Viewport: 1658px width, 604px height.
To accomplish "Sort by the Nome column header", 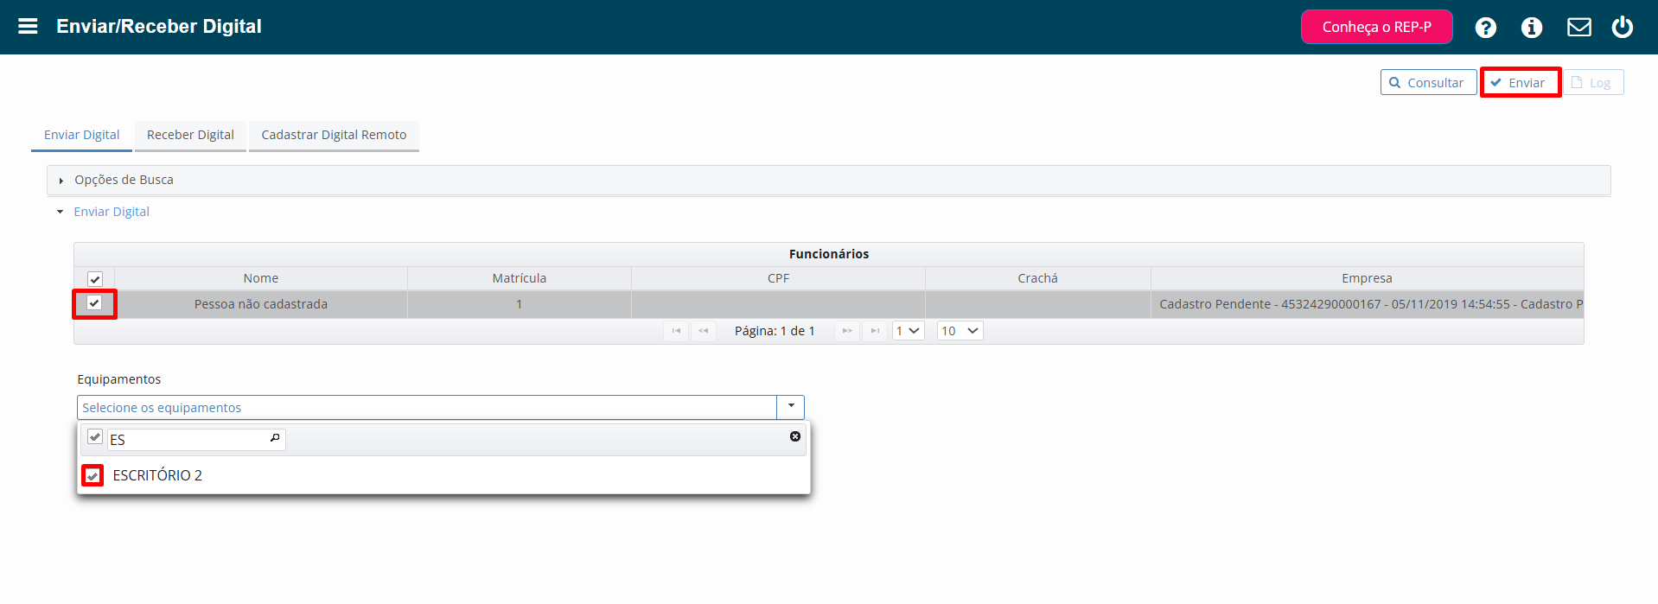I will [261, 278].
